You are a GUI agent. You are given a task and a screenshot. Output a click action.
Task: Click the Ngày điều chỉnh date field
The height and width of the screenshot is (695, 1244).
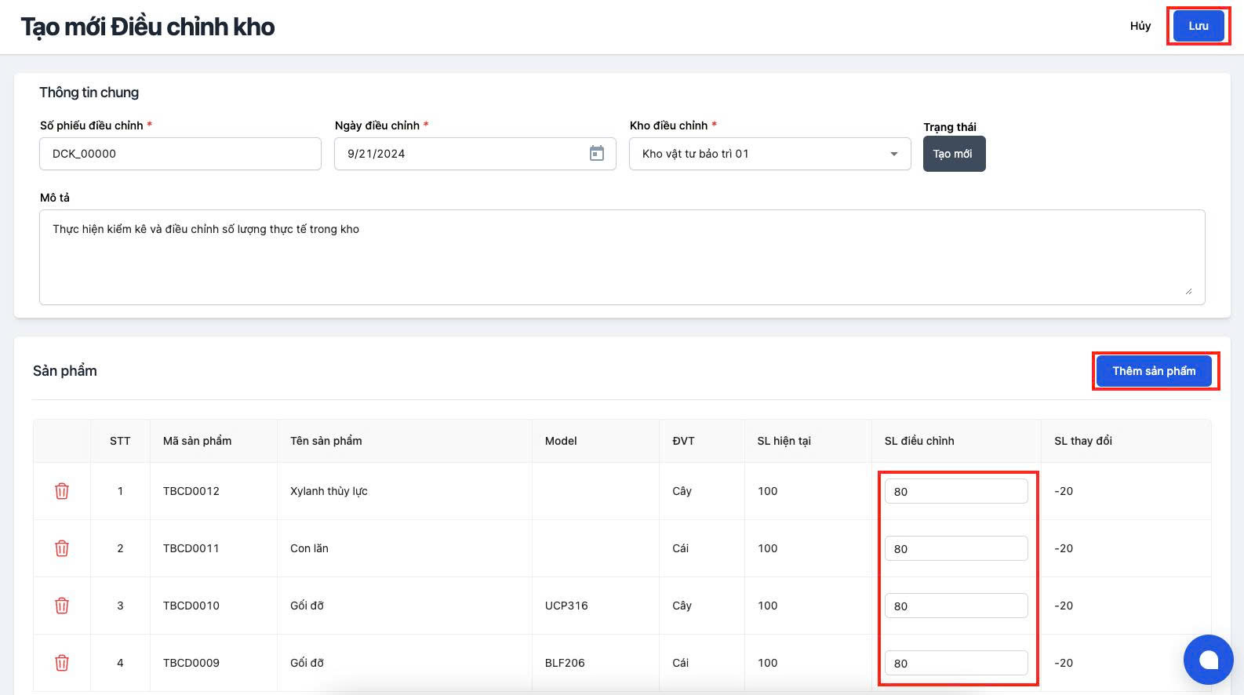tap(463, 154)
